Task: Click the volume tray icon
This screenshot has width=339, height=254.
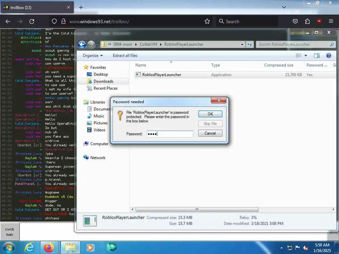Action: (306, 248)
